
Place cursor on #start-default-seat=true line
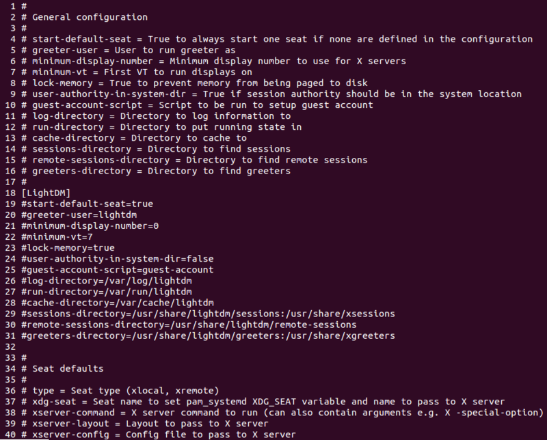tap(87, 204)
